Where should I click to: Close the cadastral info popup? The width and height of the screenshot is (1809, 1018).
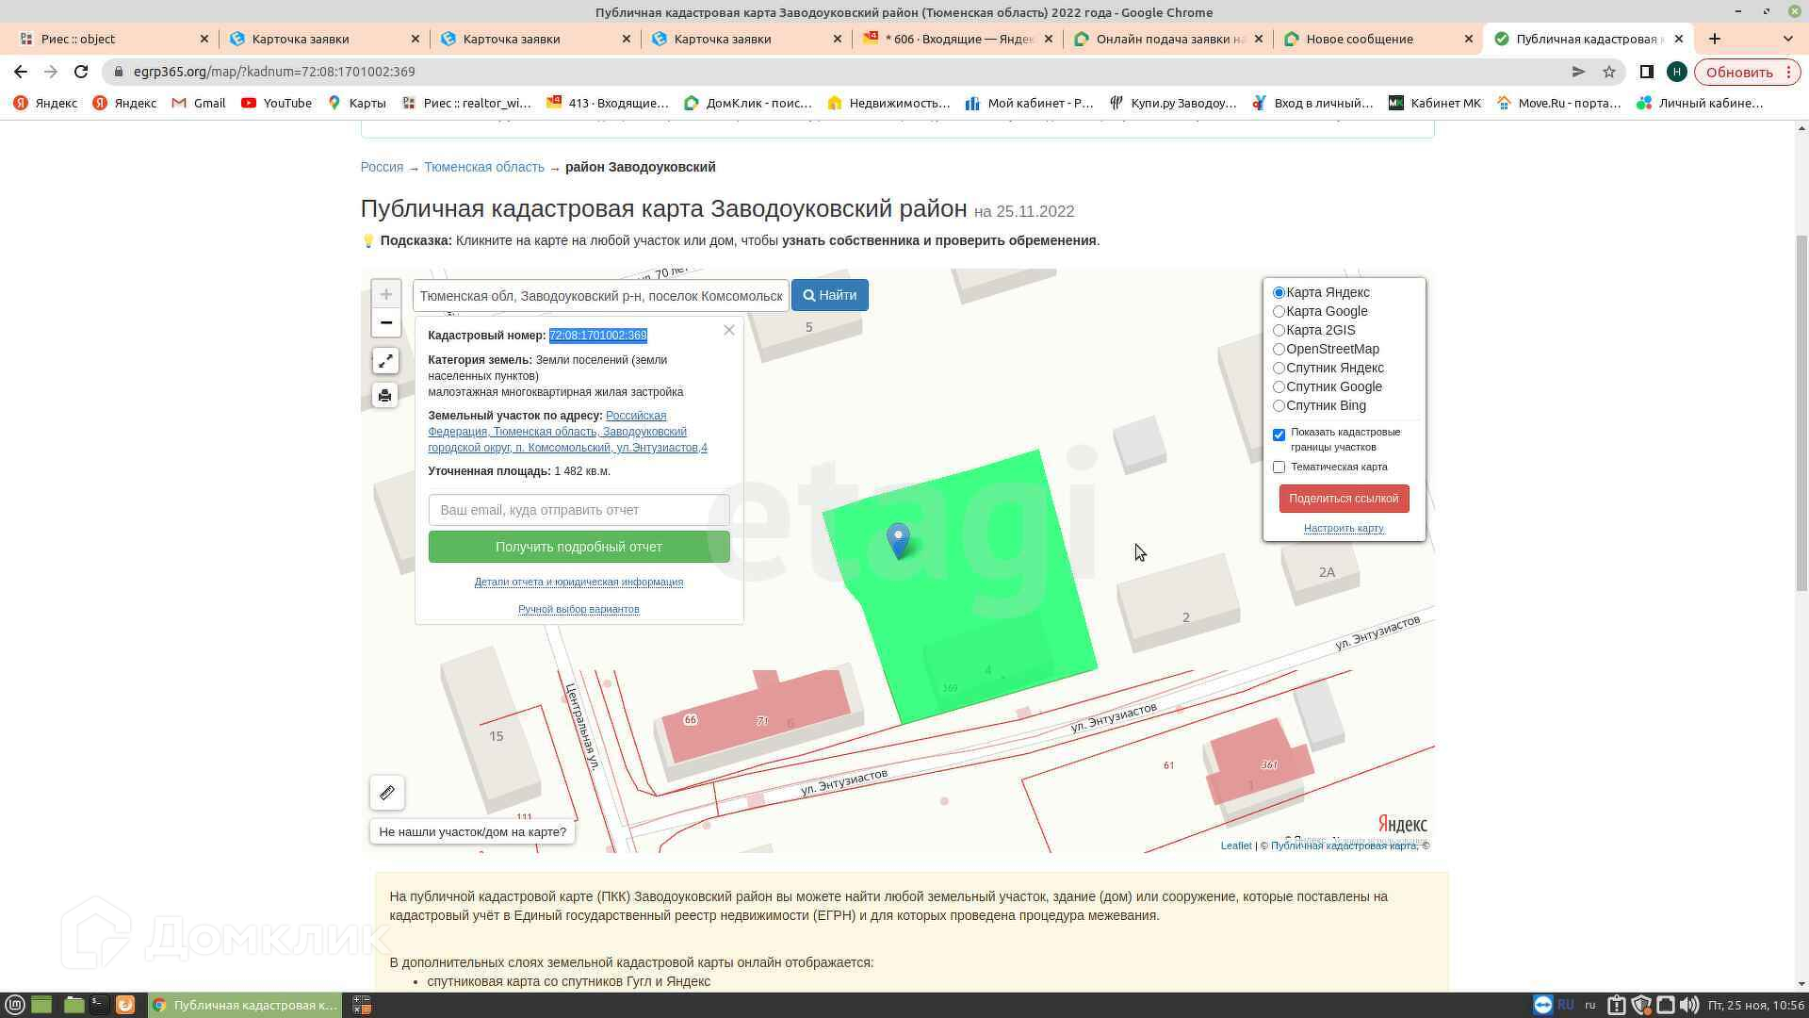point(728,330)
